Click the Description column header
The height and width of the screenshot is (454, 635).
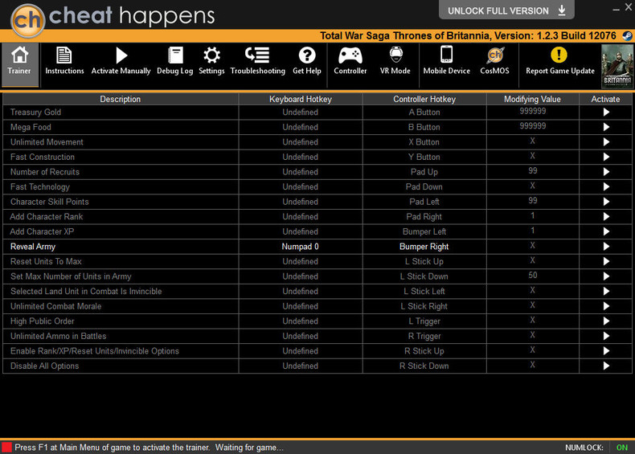(121, 99)
